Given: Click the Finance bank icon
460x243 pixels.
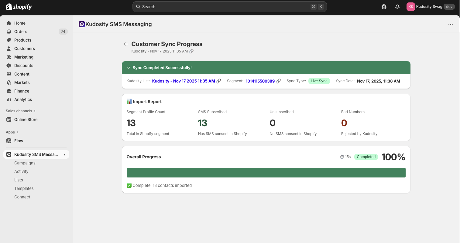Looking at the screenshot, I should click(9, 91).
